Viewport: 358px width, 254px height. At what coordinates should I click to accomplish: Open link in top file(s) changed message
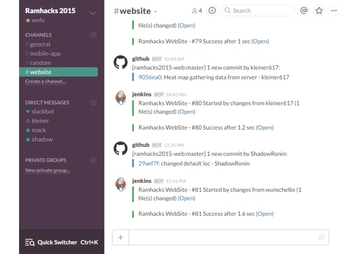coord(186,25)
